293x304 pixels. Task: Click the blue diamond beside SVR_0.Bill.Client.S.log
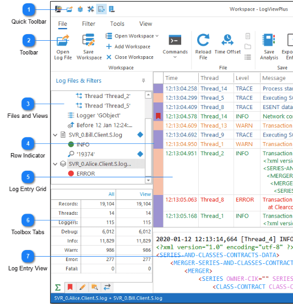(140, 135)
